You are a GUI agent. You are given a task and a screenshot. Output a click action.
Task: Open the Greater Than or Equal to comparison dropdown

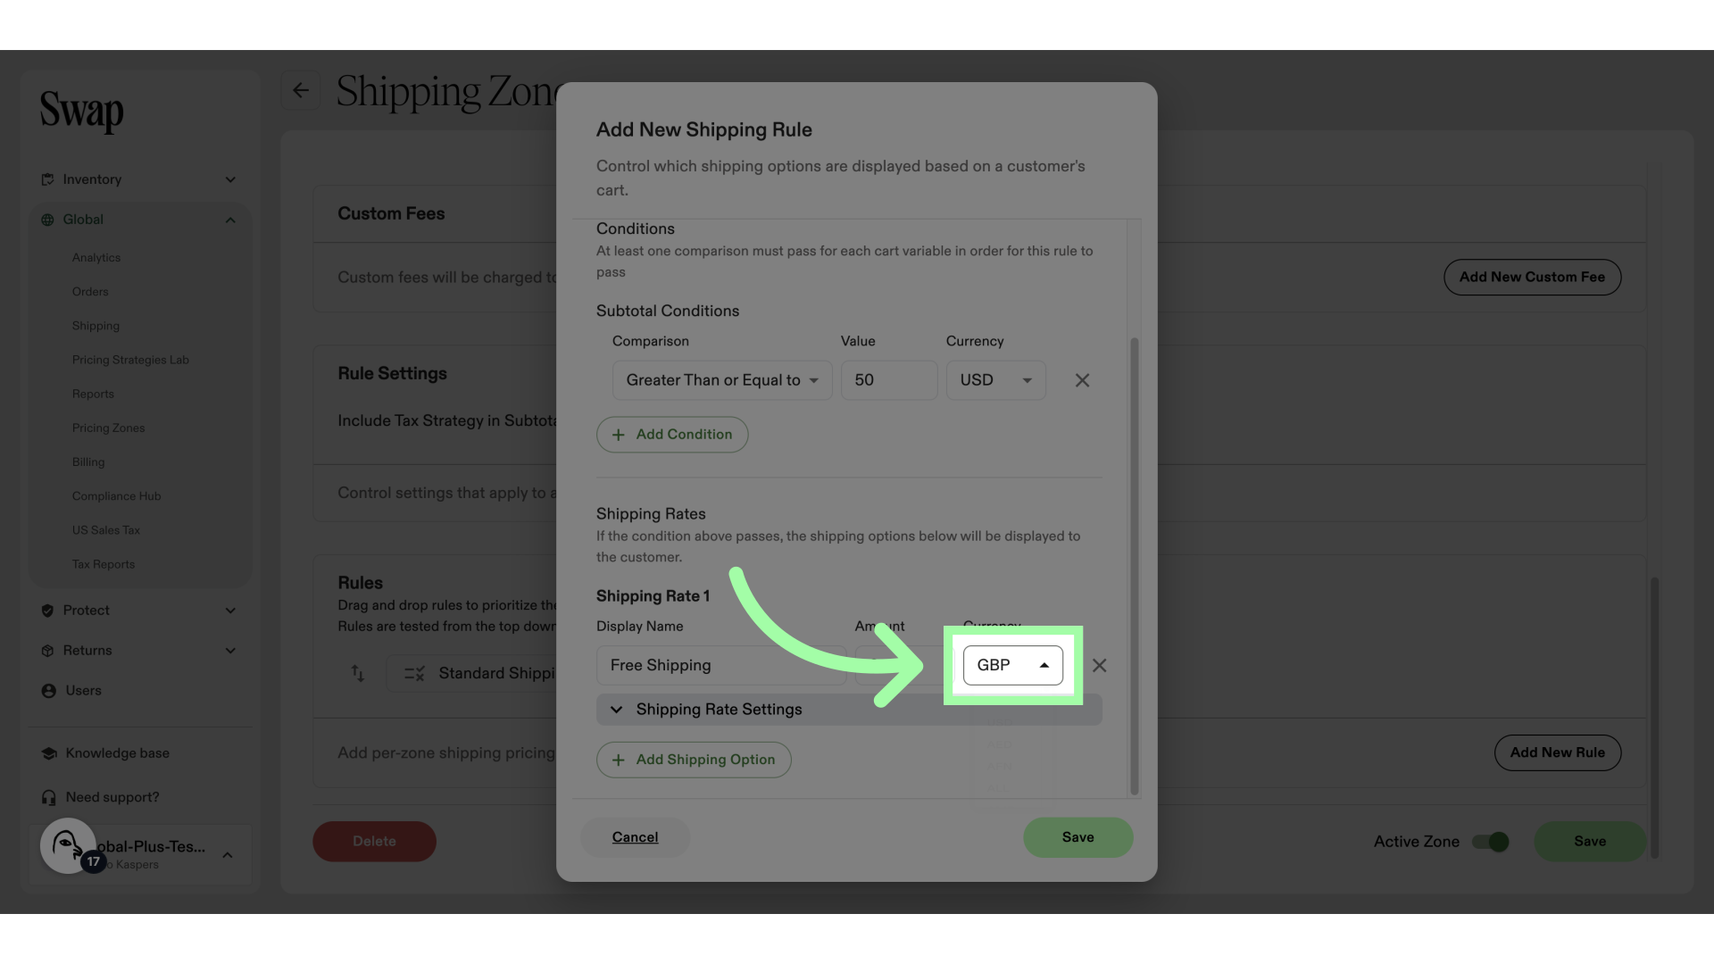[x=722, y=380]
